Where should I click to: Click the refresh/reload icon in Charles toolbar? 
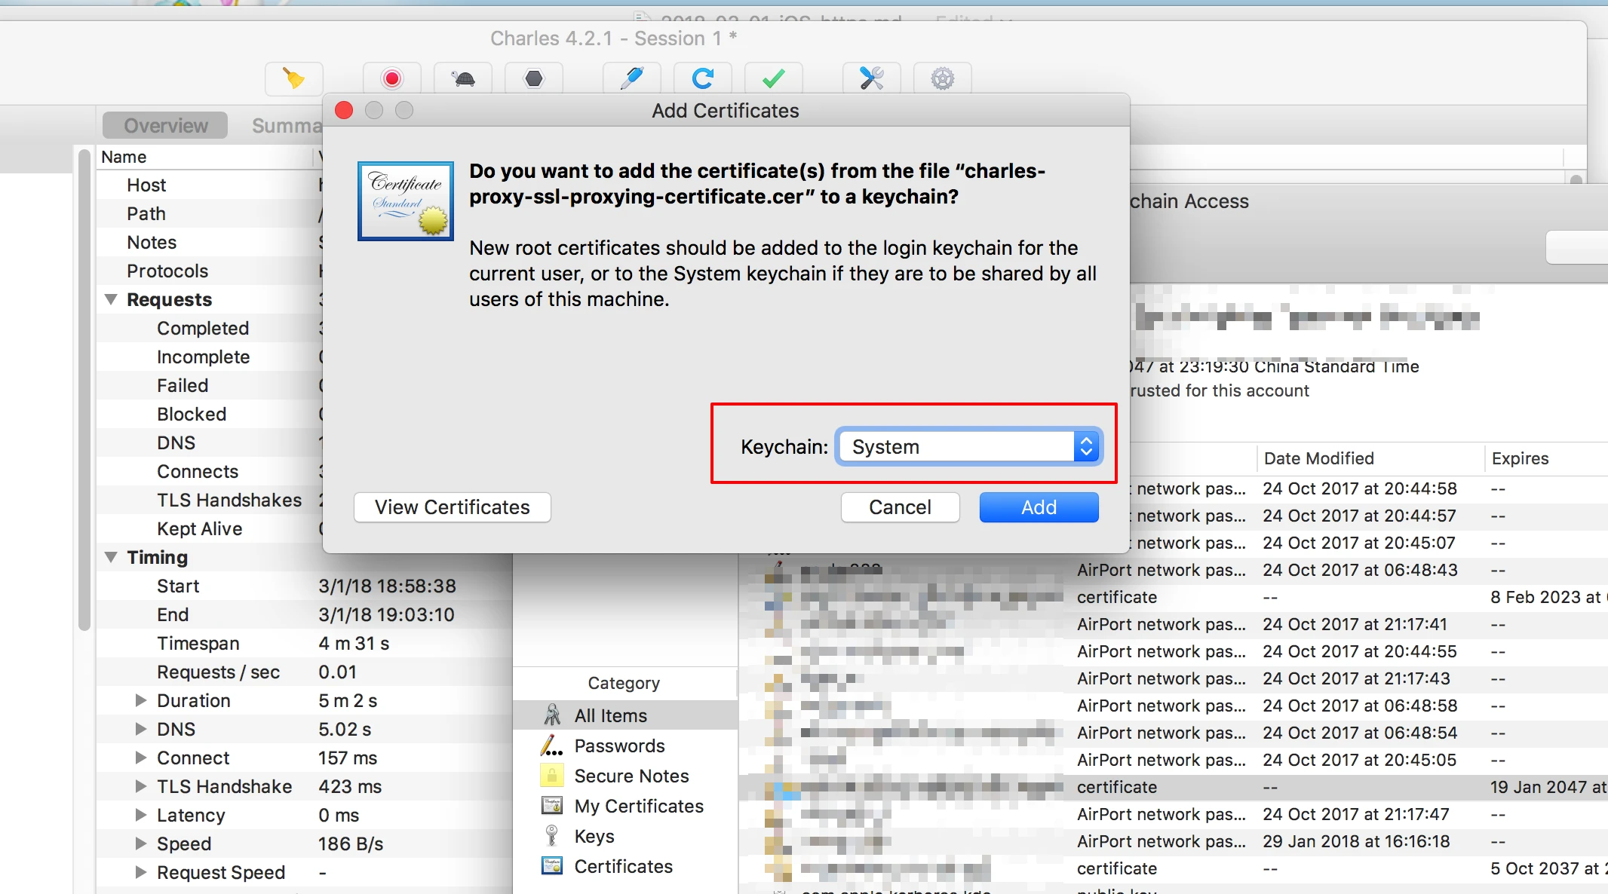[706, 76]
